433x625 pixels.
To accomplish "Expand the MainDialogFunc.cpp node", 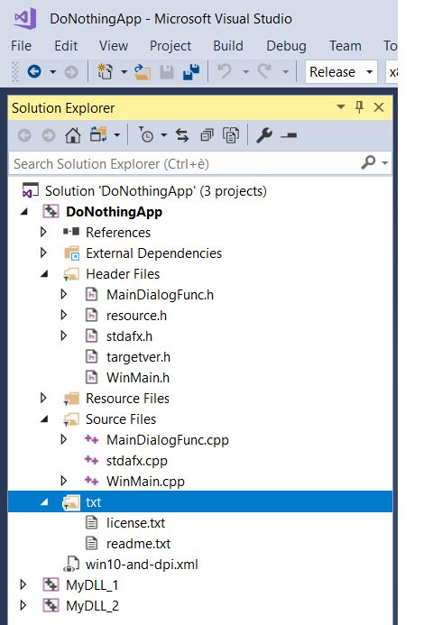I will point(64,439).
